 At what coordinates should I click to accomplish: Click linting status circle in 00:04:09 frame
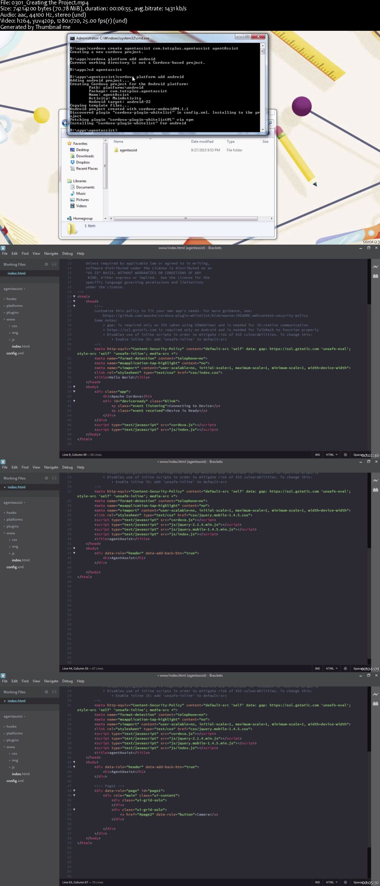[x=345, y=668]
